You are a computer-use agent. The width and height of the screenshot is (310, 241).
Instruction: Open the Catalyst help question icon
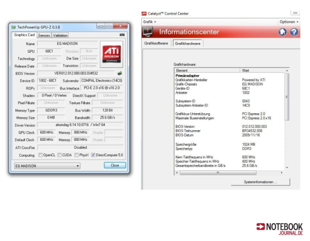pos(294,32)
